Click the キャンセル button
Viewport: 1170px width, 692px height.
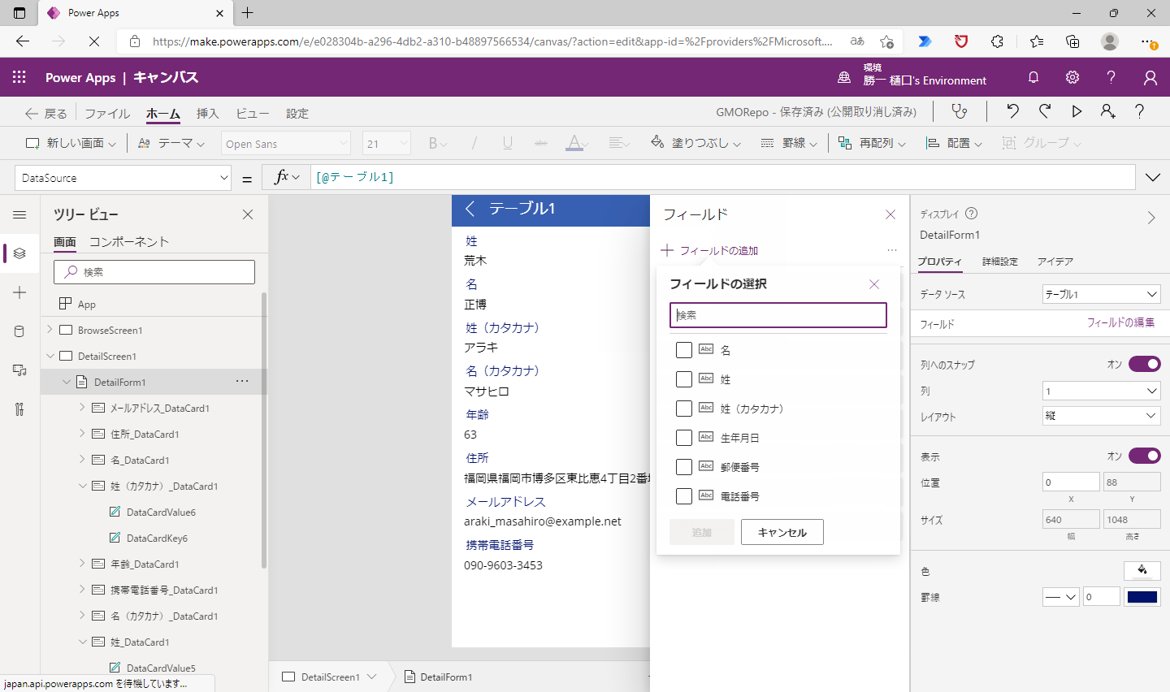[x=782, y=532]
